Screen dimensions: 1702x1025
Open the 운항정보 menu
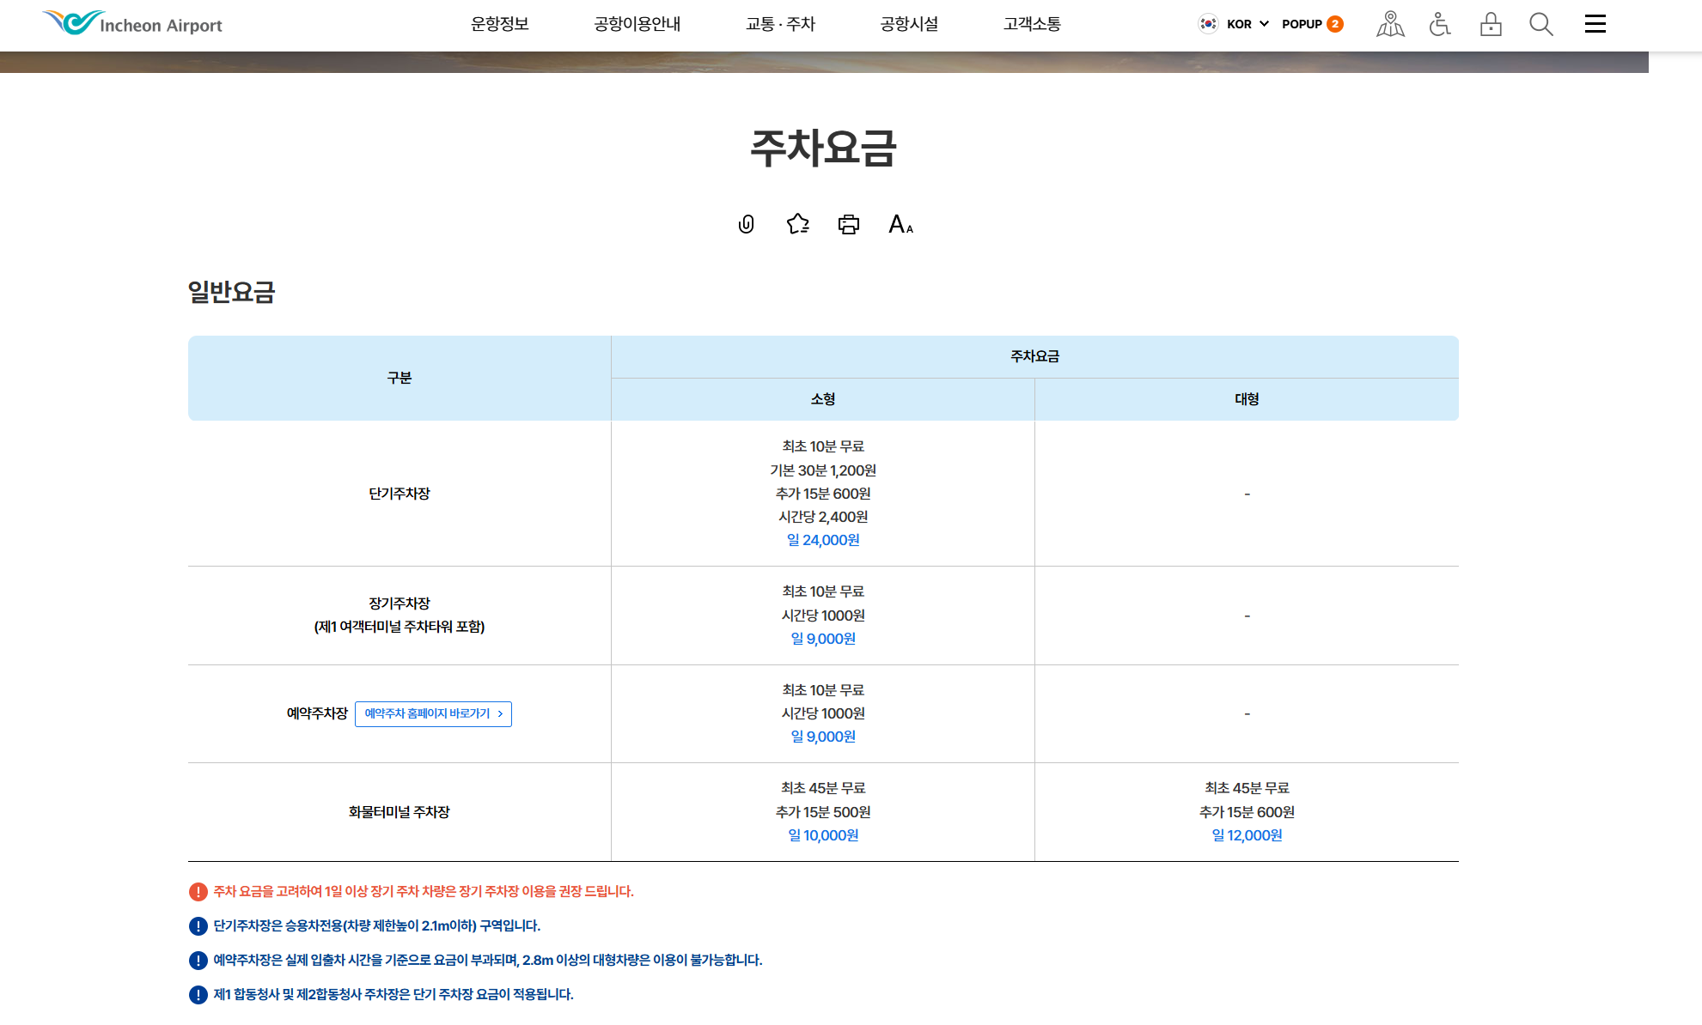(499, 24)
